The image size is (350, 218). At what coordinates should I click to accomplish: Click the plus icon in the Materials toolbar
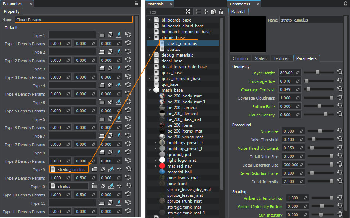(206, 12)
